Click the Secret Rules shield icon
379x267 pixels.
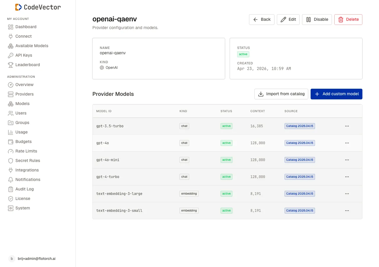11,161
